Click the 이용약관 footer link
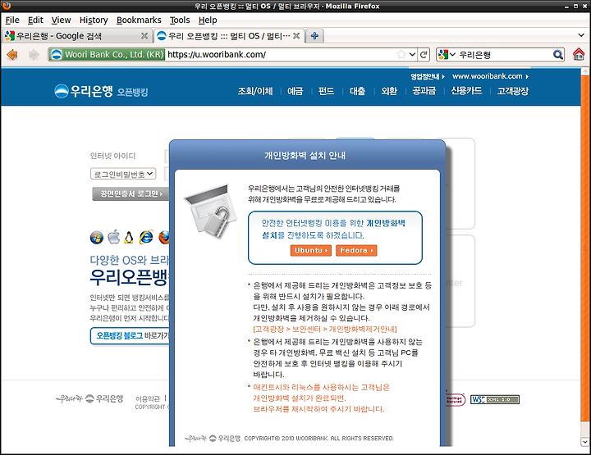The width and height of the screenshot is (591, 455). click(148, 398)
